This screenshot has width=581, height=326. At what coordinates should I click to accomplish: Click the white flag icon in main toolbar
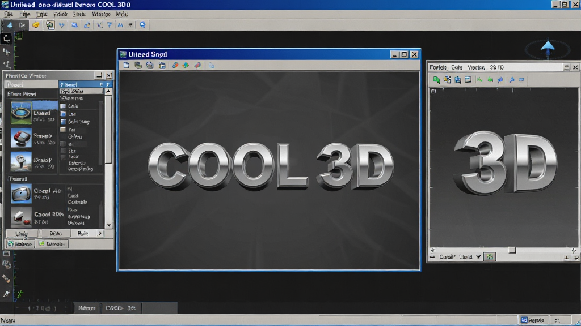click(22, 25)
